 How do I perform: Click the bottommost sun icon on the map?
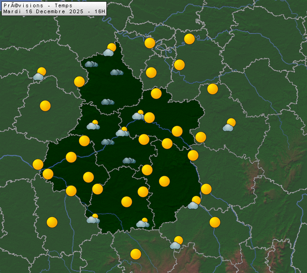(x=136, y=254)
